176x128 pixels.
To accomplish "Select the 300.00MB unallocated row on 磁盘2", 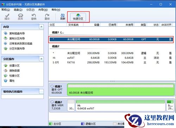I will (x=111, y=53).
